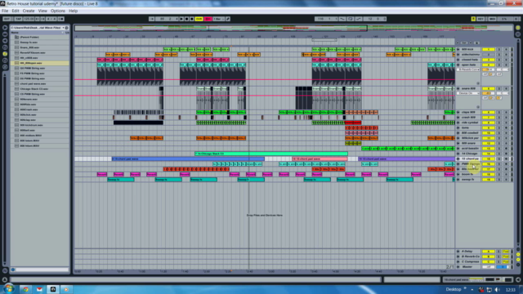Toggle the Loop switch icon
The height and width of the screenshot is (294, 523).
(351, 19)
